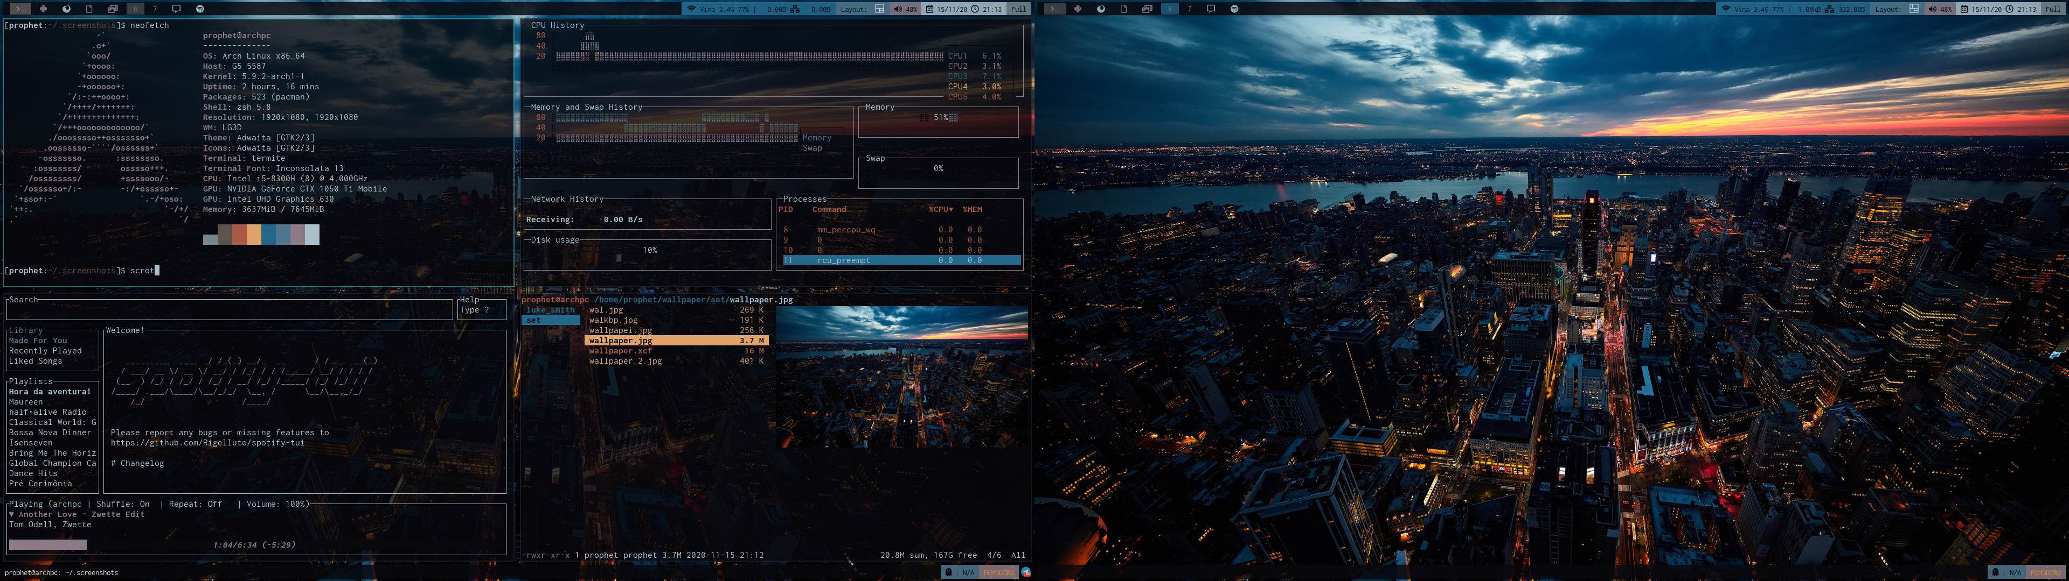
Task: Switch to highlighted workspace 6 on right monitor bar
Action: [1169, 9]
